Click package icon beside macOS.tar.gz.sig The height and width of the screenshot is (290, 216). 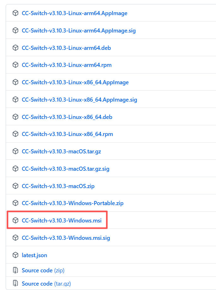[x=15, y=169]
